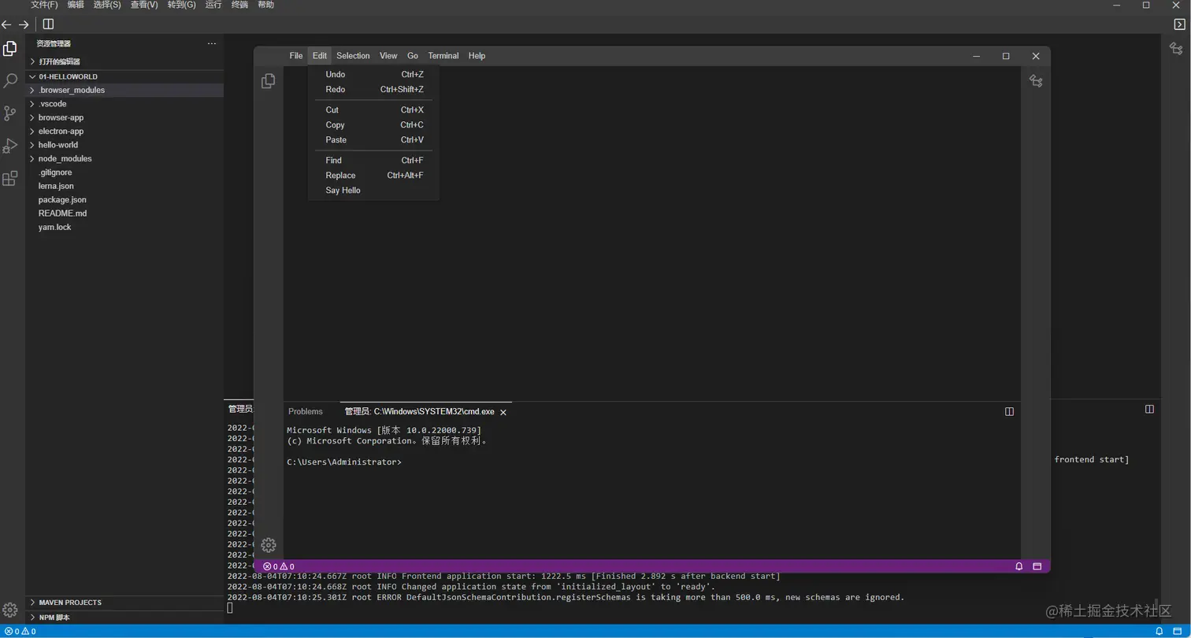Viewport: 1191px width, 638px height.
Task: Open the 资源管理器 more actions ellipsis
Action: pyautogui.click(x=211, y=43)
